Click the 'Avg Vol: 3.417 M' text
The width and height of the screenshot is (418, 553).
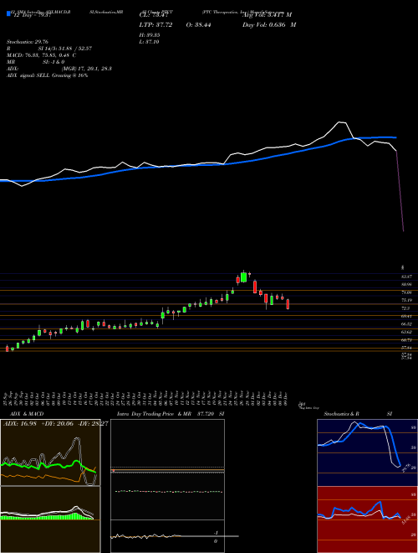click(x=267, y=15)
